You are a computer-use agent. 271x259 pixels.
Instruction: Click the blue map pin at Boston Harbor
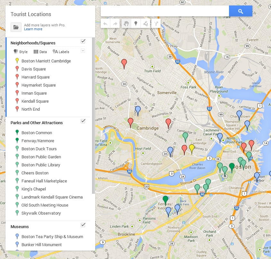pos(257,177)
